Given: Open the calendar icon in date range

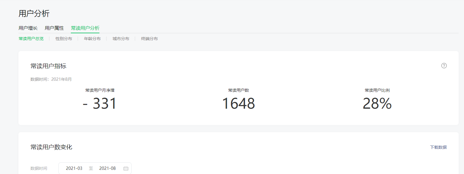Looking at the screenshot, I should point(126,168).
